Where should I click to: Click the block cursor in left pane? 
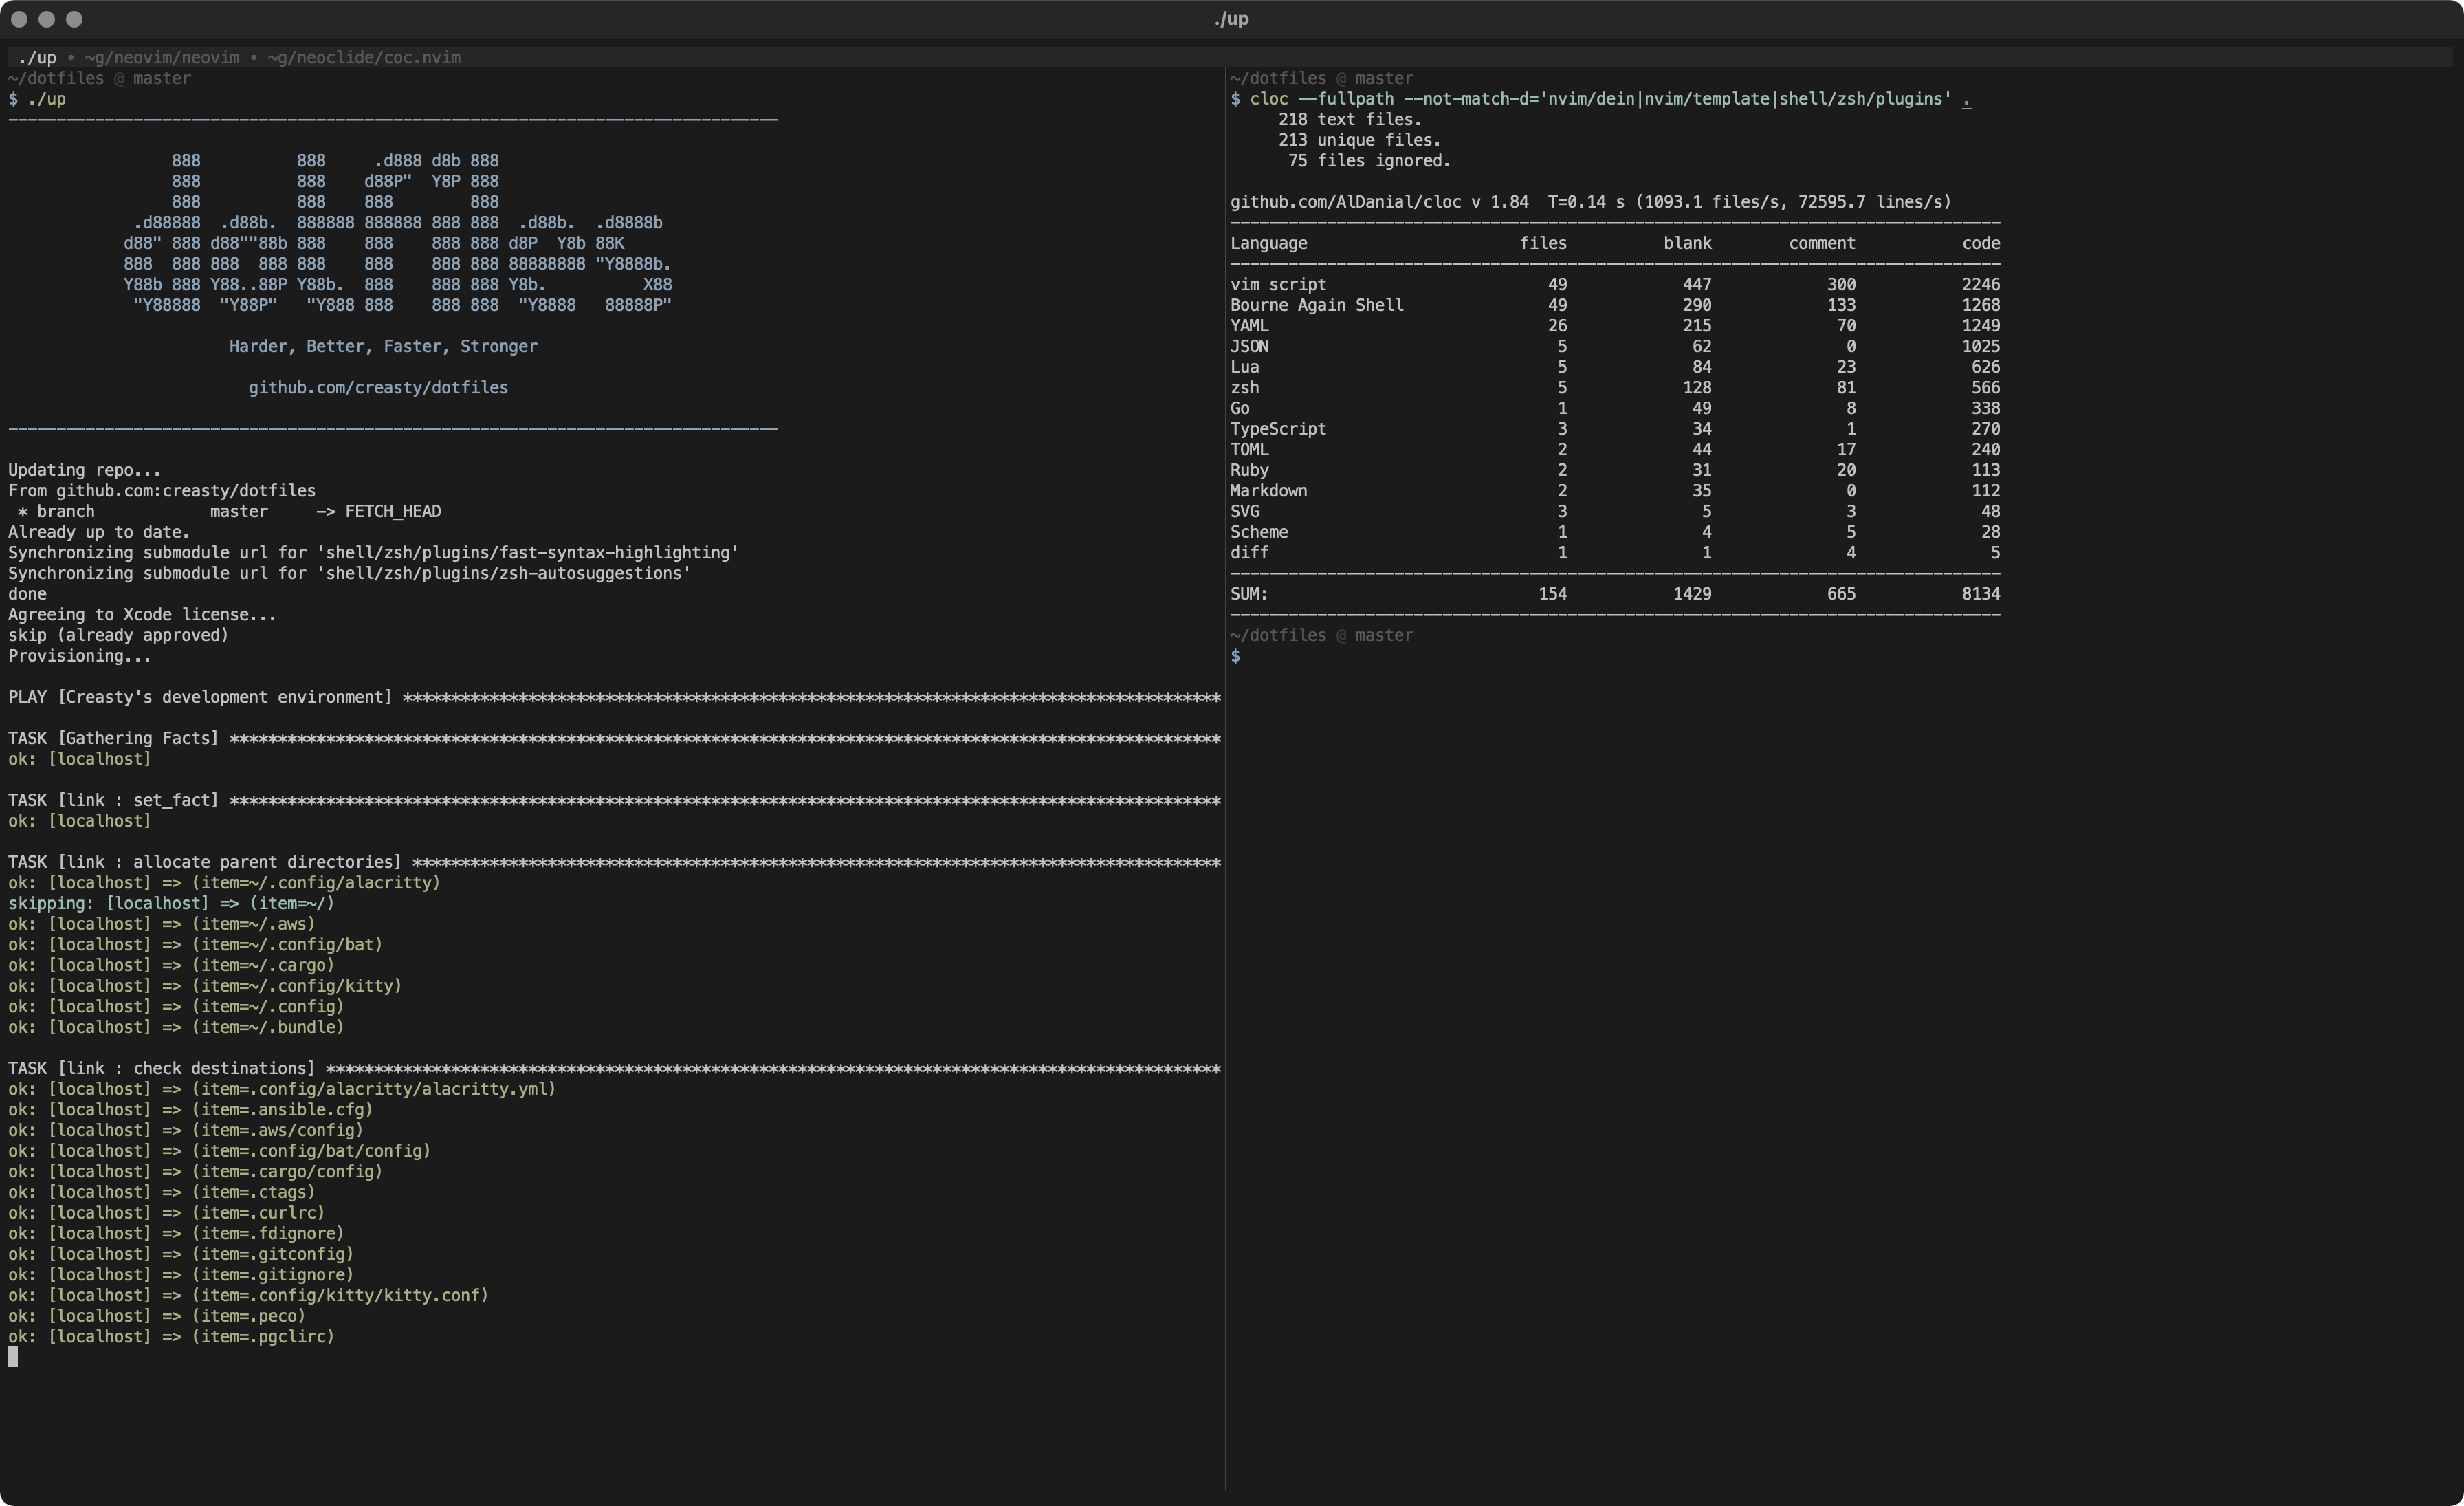pyautogui.click(x=13, y=1357)
